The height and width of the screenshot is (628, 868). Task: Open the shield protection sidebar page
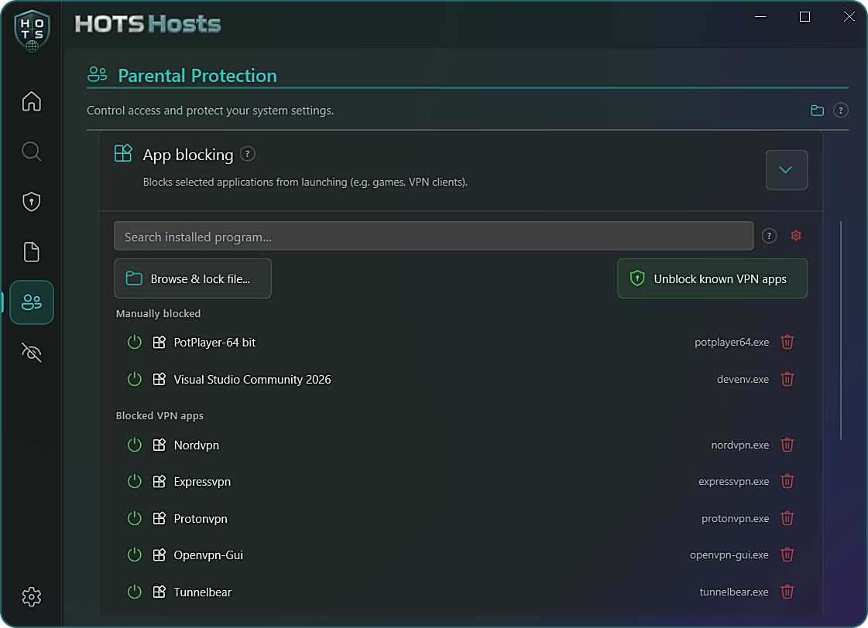(32, 202)
